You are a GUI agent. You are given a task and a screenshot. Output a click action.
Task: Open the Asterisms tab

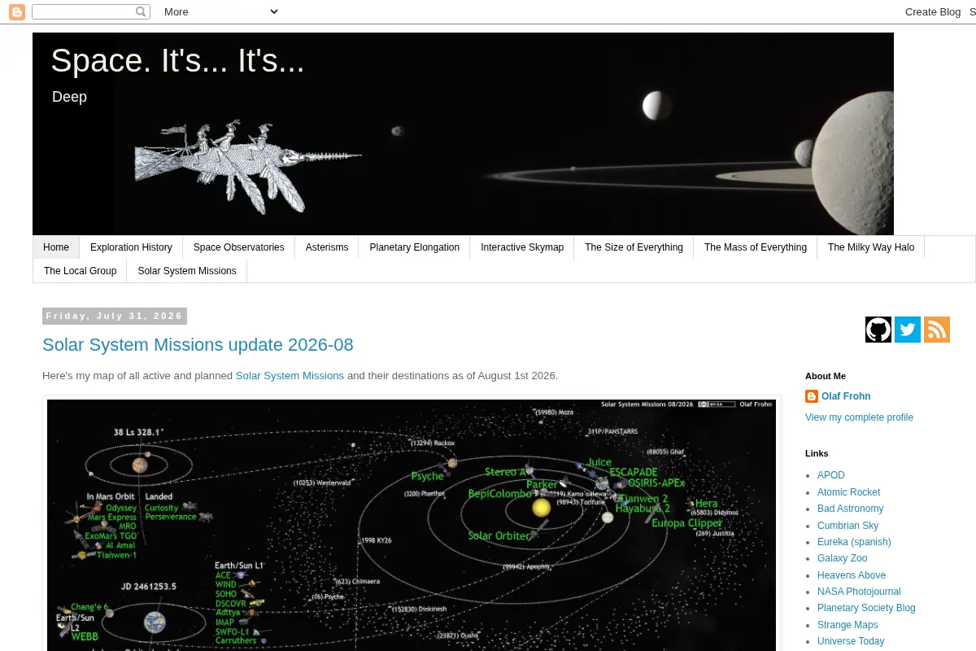tap(327, 247)
